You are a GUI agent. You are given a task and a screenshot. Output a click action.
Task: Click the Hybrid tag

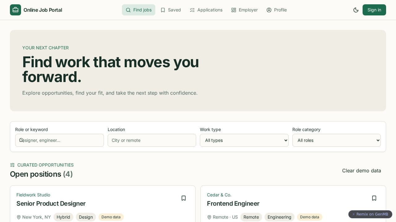(63, 217)
